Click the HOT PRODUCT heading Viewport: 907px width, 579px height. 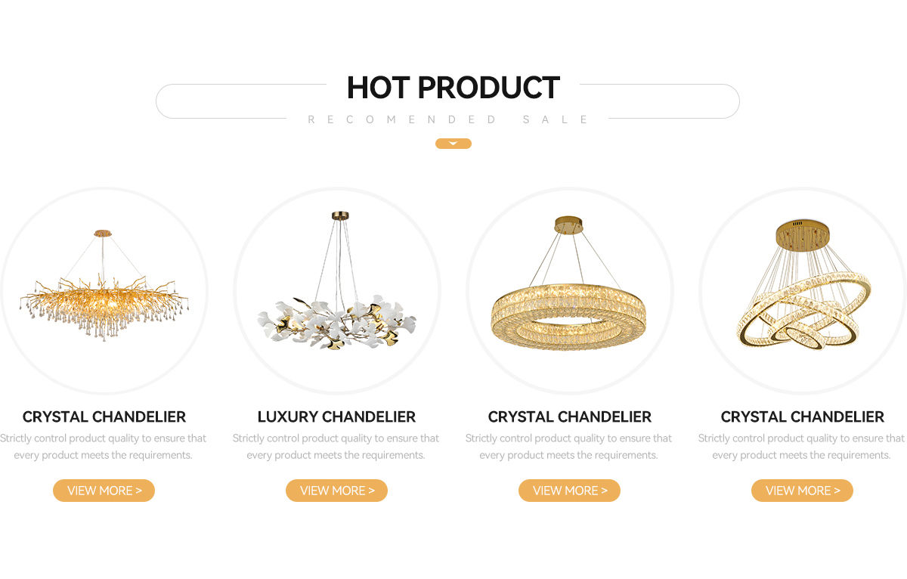pos(453,88)
